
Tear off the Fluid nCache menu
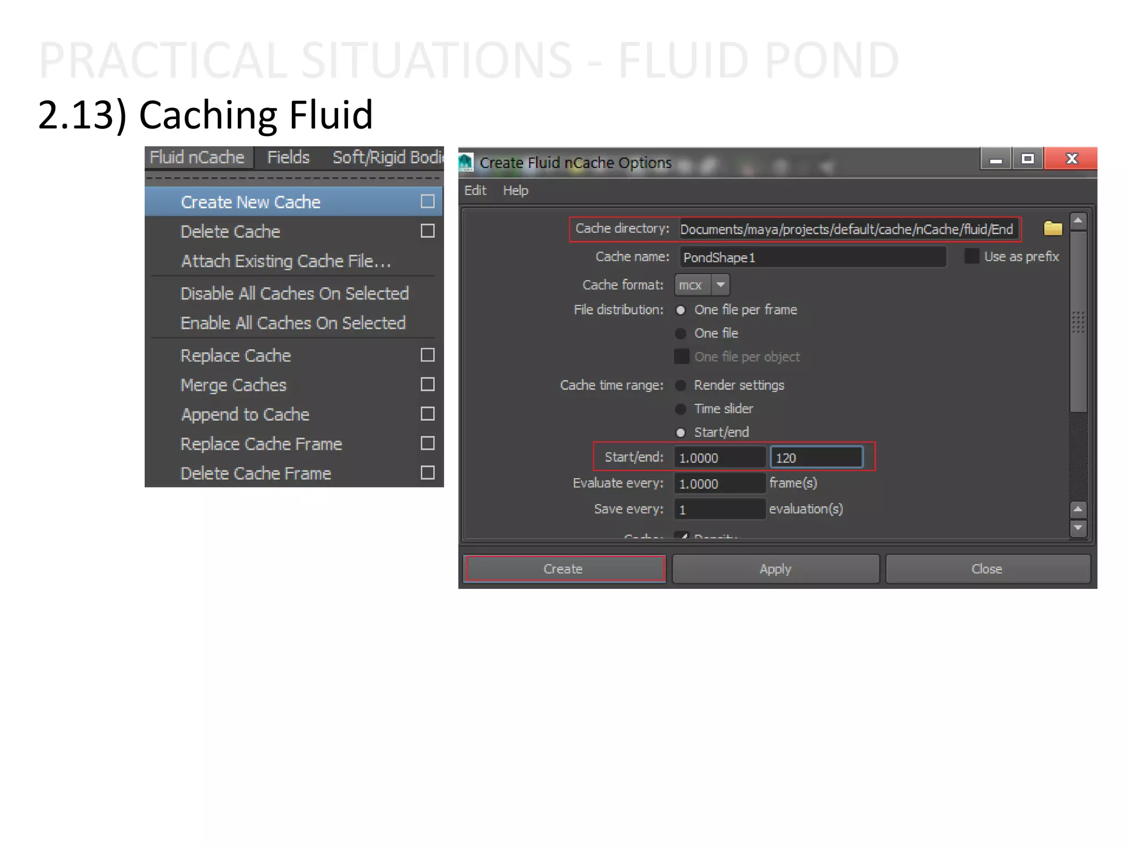pyautogui.click(x=294, y=178)
